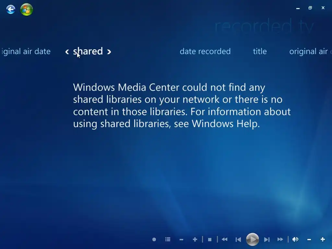Restore down the Media Center window

310,8
